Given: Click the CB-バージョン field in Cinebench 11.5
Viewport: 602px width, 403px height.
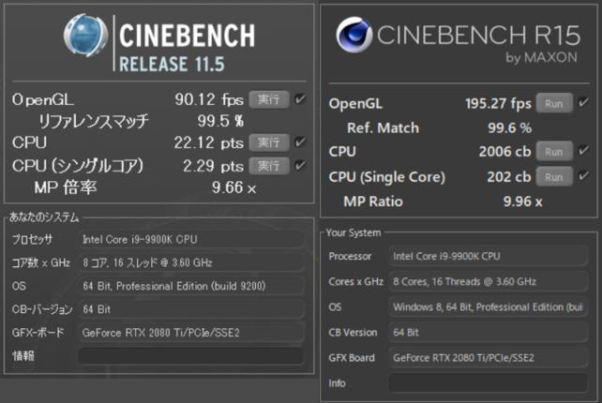Looking at the screenshot, I should click(x=190, y=309).
